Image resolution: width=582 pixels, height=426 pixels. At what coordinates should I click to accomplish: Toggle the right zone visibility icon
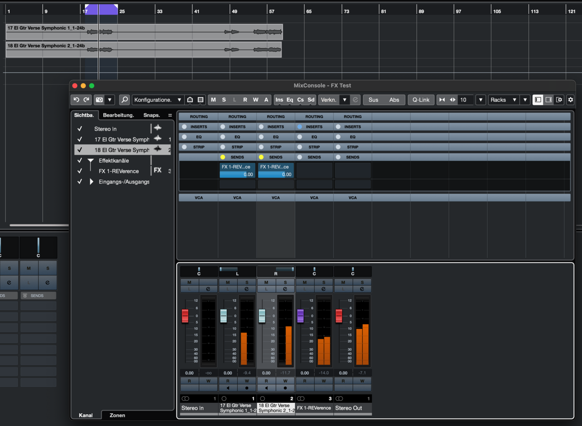549,100
